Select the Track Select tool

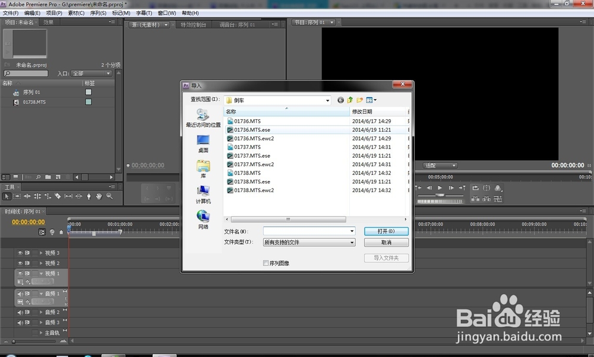click(17, 196)
